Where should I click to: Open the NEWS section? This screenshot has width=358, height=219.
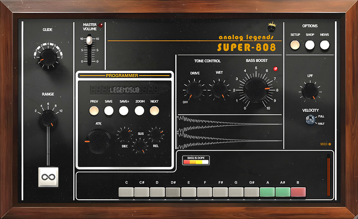click(324, 44)
